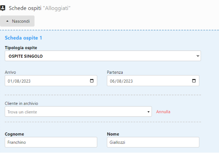The width and height of the screenshot is (219, 154).
Task: Click the Tipologia ospite label
Action: click(x=21, y=47)
